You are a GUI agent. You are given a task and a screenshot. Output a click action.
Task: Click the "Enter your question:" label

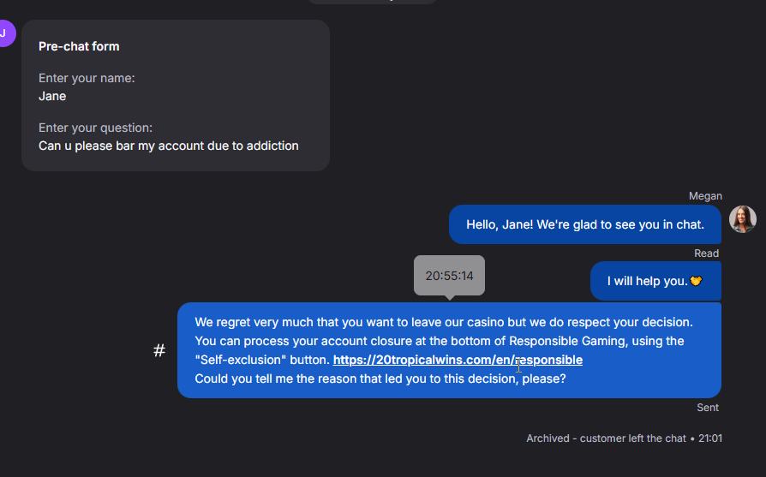click(95, 128)
